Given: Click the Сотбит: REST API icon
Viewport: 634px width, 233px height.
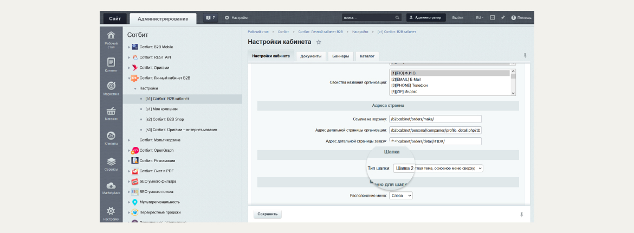Looking at the screenshot, I should point(135,57).
